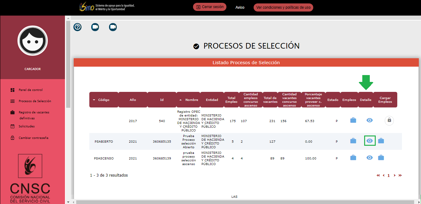Click the lock icon in 2017 row
421x204 pixels.
click(x=389, y=120)
